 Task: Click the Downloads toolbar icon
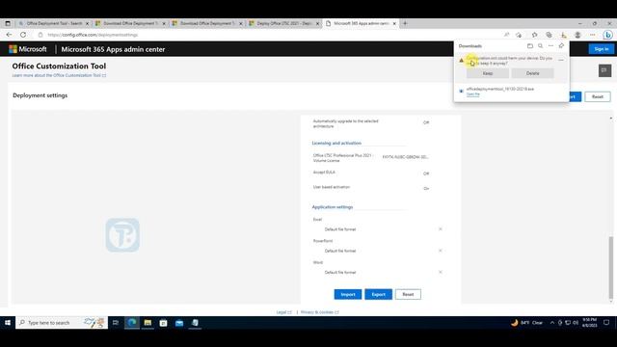click(x=563, y=35)
